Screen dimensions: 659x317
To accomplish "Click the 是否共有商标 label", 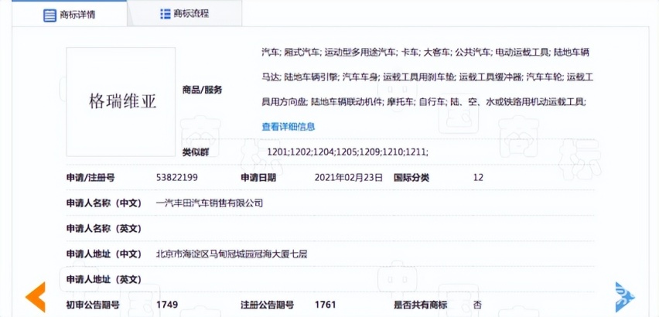I will click(x=420, y=305).
